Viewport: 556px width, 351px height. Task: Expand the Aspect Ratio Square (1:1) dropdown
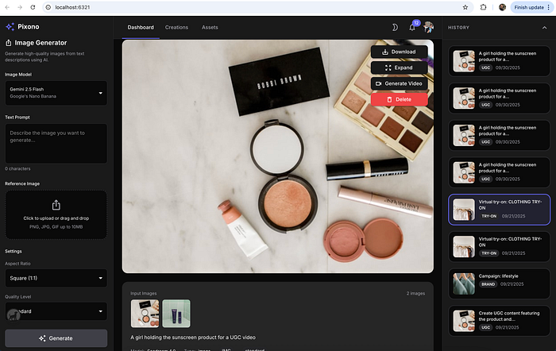[x=56, y=279]
